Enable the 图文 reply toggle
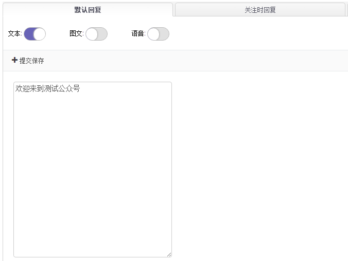The image size is (348, 261). click(x=97, y=34)
